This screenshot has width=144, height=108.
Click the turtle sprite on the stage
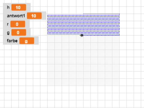(82, 35)
